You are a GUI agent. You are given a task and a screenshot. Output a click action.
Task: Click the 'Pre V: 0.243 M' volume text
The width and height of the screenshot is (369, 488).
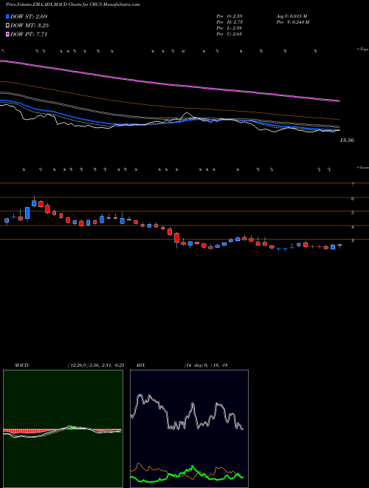[x=292, y=22]
